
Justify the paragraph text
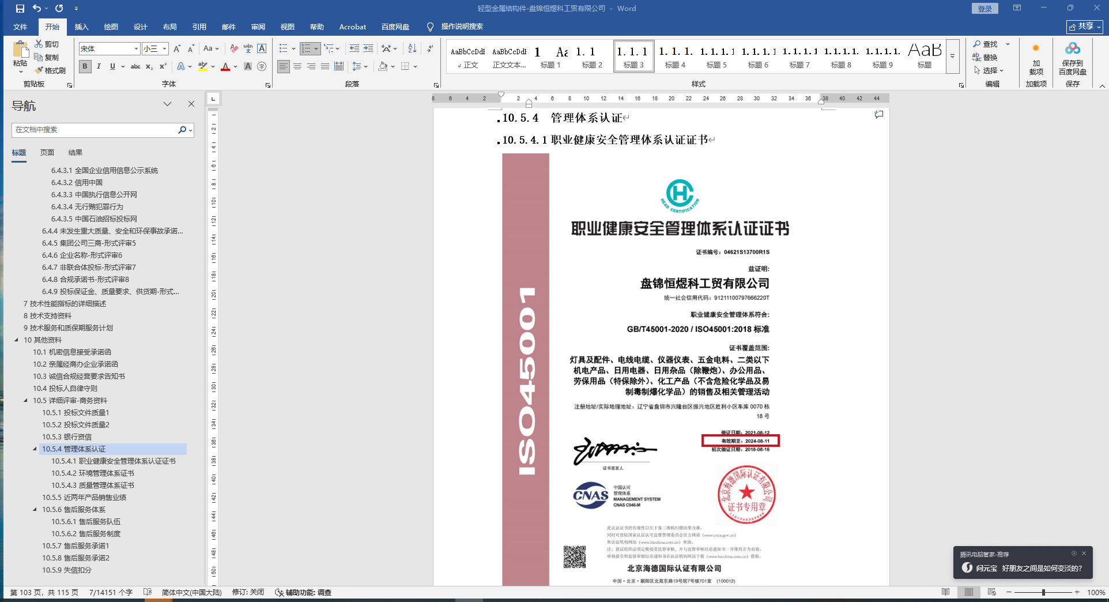[325, 66]
